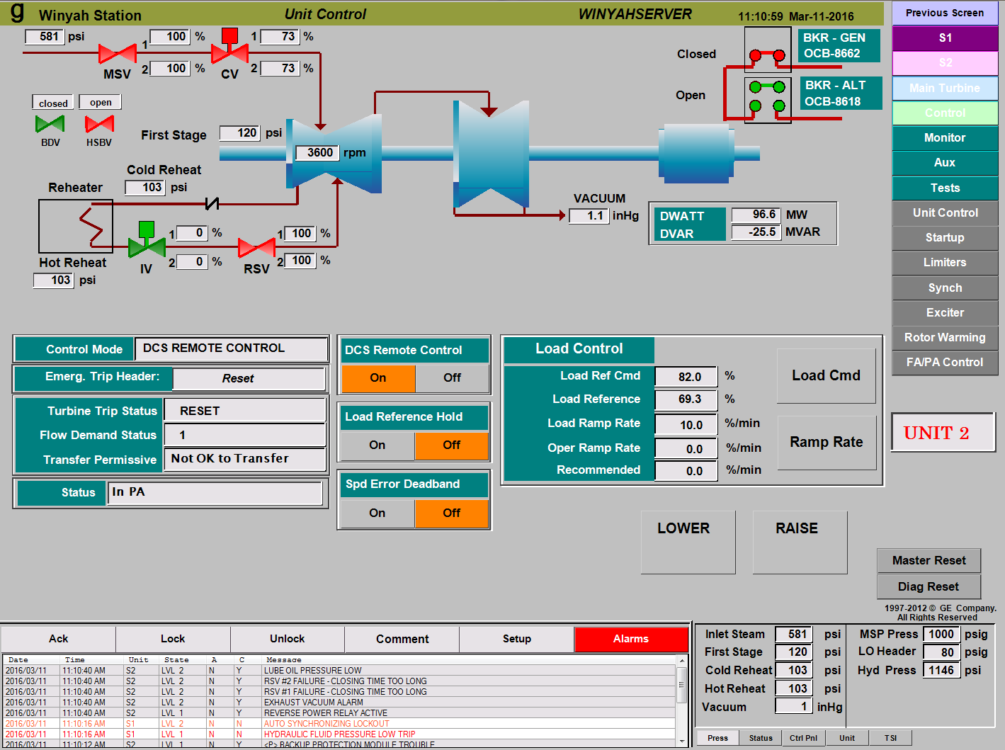
Task: Switch to the TSI tab
Action: (890, 738)
